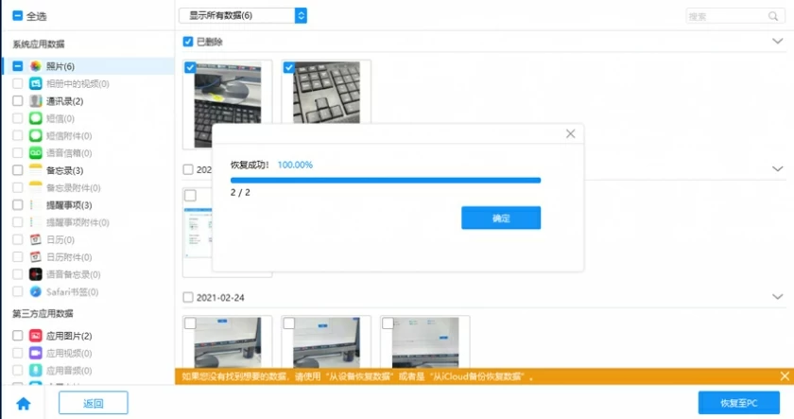Click the album videos icon
The height and width of the screenshot is (419, 794).
point(36,83)
